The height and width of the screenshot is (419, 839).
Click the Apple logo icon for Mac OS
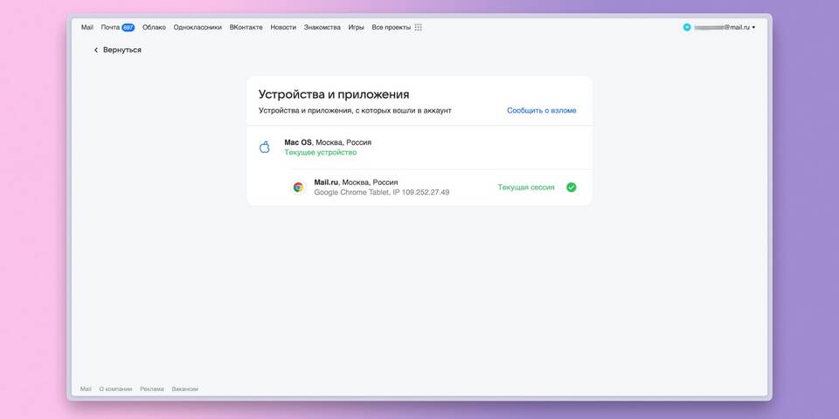(265, 147)
